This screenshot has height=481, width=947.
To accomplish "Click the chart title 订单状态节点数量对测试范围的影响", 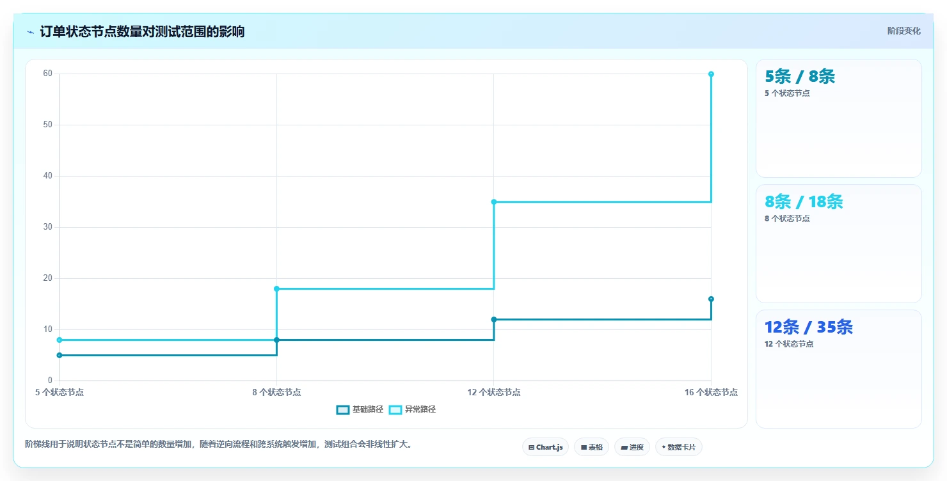I will point(142,32).
